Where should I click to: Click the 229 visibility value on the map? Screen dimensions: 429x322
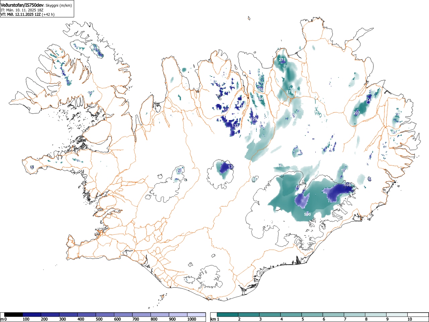[254, 119]
